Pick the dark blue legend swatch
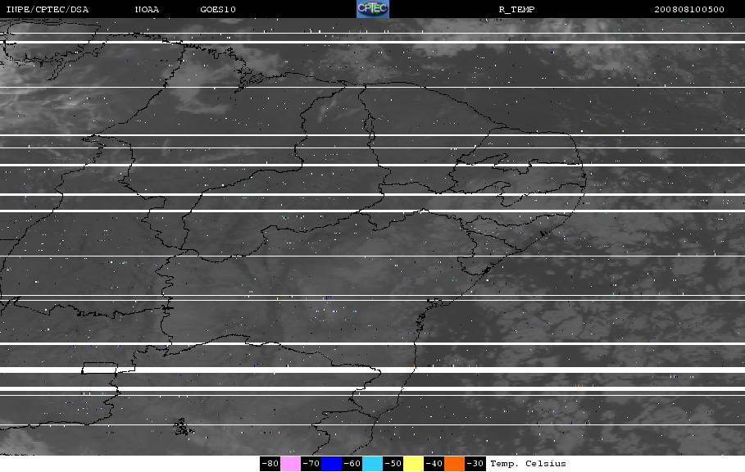 click(x=332, y=464)
